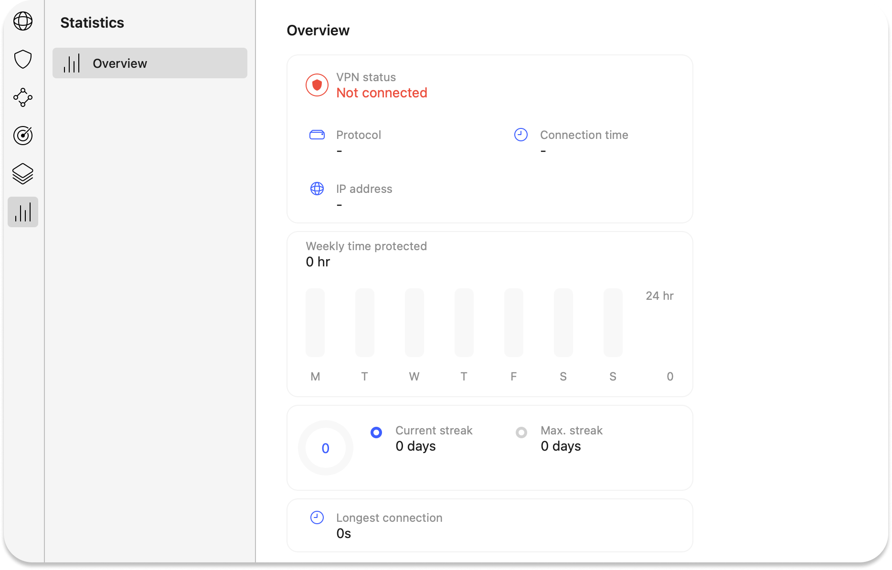Select the Statistics bar chart sidebar icon
This screenshot has width=892, height=570.
click(x=23, y=212)
